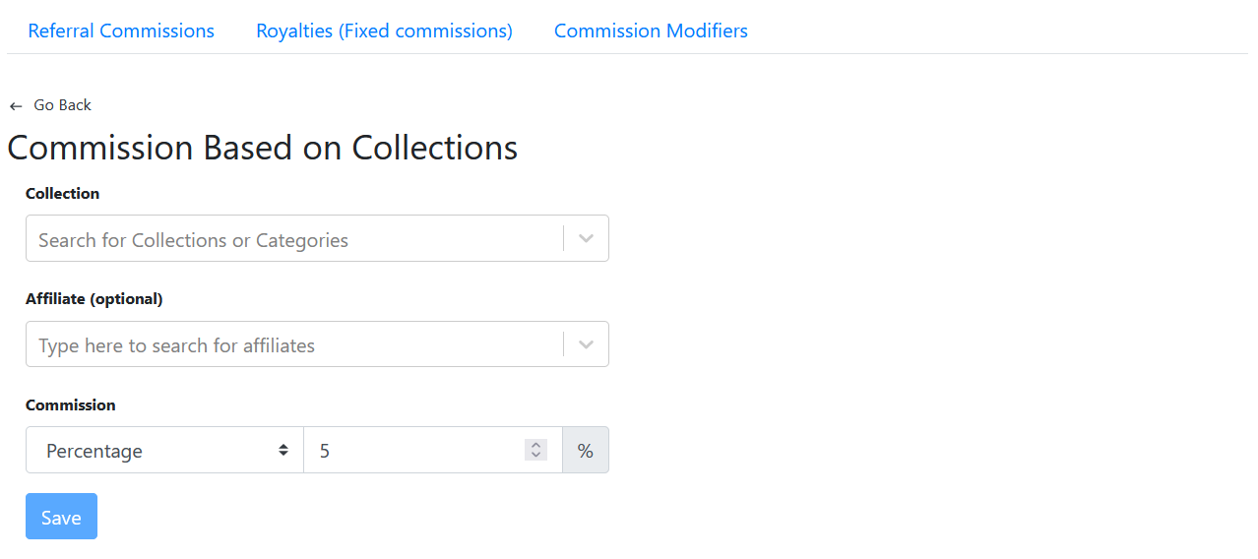Focus the Search for Collections or Categories field
Screen dimensions: 1258x559
pos(293,239)
